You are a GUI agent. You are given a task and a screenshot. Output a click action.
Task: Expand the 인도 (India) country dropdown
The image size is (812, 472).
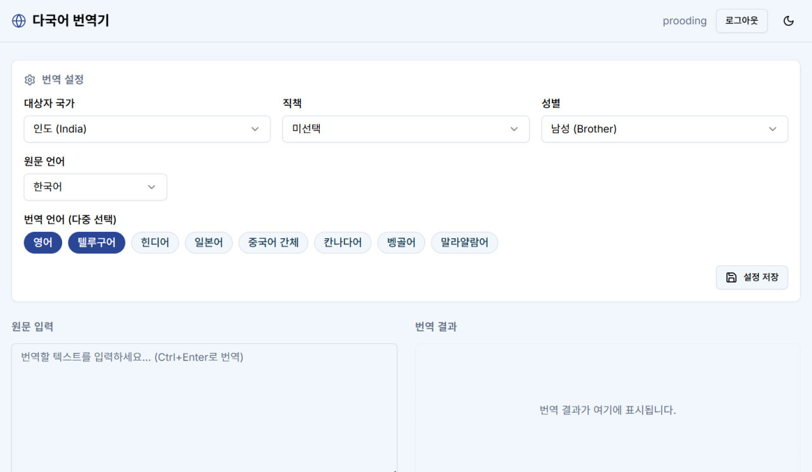click(147, 129)
